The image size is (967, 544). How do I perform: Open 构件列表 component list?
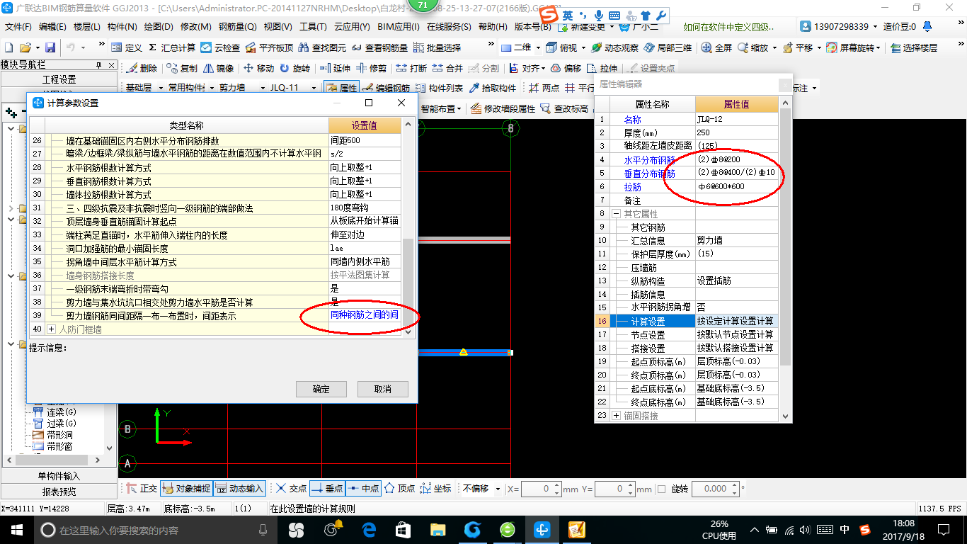(439, 89)
